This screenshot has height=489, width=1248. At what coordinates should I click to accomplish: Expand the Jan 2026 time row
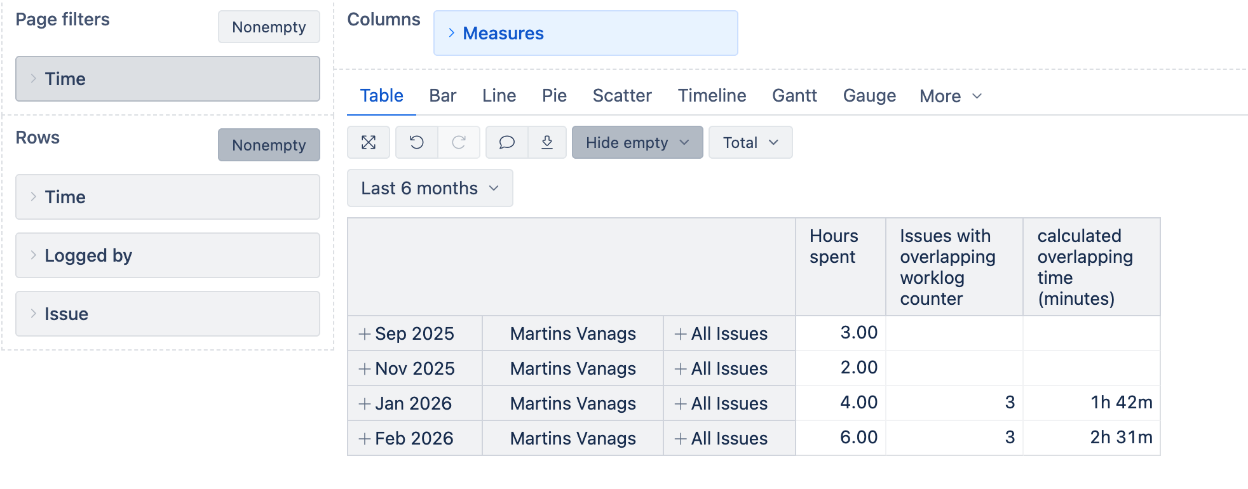point(365,404)
